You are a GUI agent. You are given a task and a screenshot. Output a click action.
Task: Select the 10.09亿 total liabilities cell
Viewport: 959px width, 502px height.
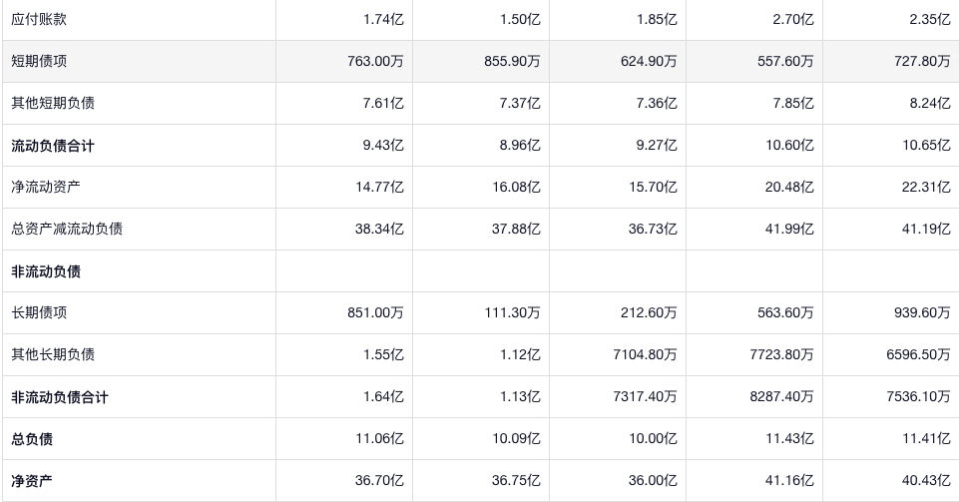516,439
